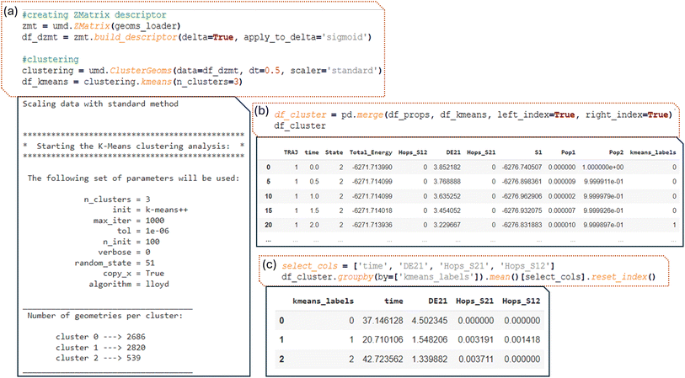Viewport: 685px width, 378px height.
Task: Click the Pop1 cell '0.000010'
Action: [x=562, y=226]
